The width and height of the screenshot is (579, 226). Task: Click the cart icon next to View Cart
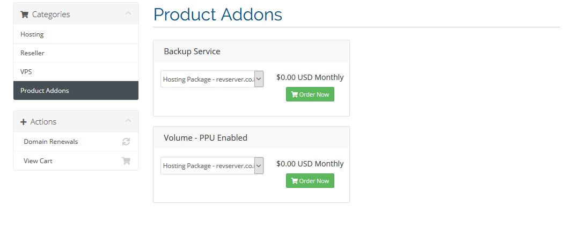(126, 161)
